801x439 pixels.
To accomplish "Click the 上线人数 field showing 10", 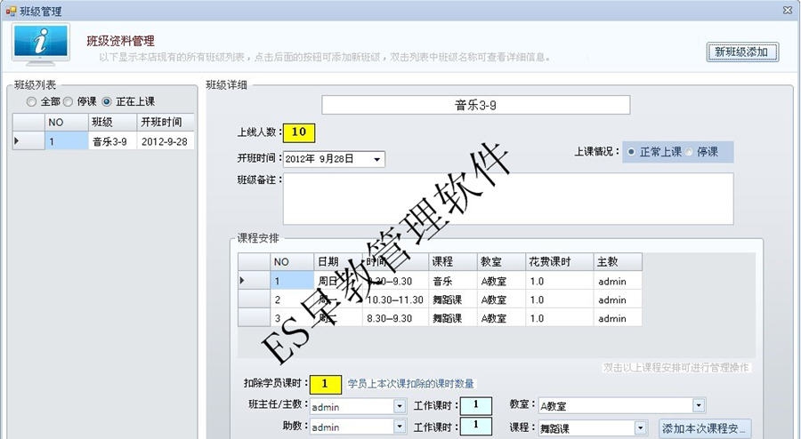I will 299,132.
